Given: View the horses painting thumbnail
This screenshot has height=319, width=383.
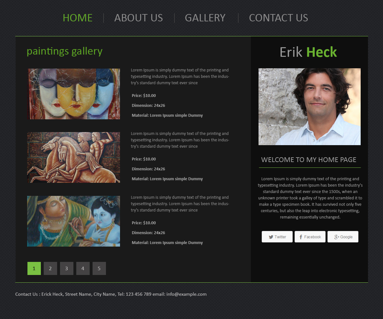Looking at the screenshot, I should point(73,157).
